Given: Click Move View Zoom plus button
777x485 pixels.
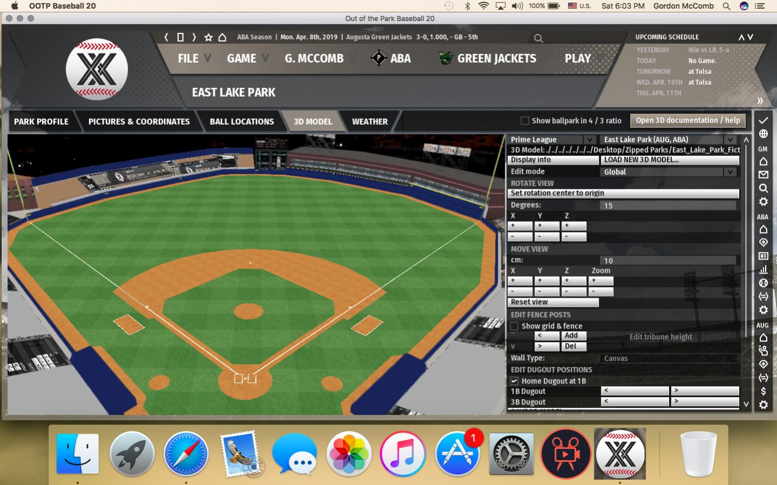Looking at the screenshot, I should [x=600, y=281].
